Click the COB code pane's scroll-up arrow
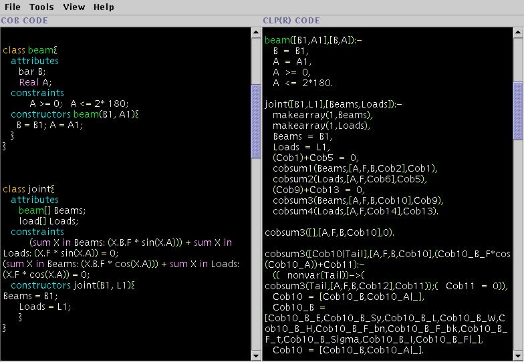 pyautogui.click(x=256, y=33)
